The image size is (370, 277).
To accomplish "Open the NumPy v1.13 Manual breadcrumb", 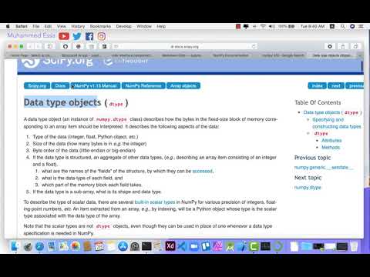I will pos(96,85).
